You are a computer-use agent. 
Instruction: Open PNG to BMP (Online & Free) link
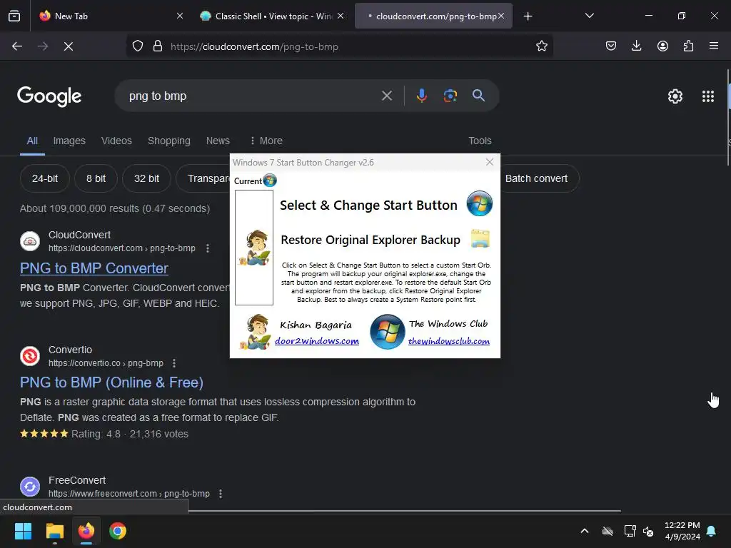(x=111, y=382)
